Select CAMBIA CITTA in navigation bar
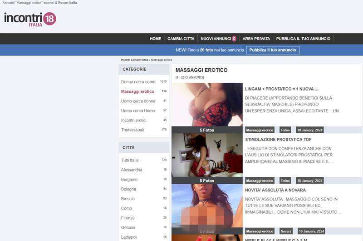 point(181,39)
